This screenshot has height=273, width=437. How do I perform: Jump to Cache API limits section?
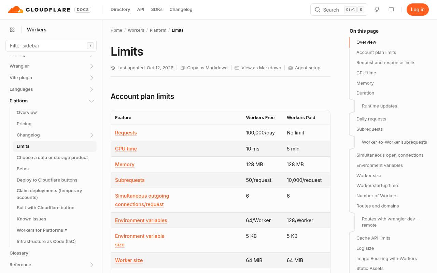373,238
